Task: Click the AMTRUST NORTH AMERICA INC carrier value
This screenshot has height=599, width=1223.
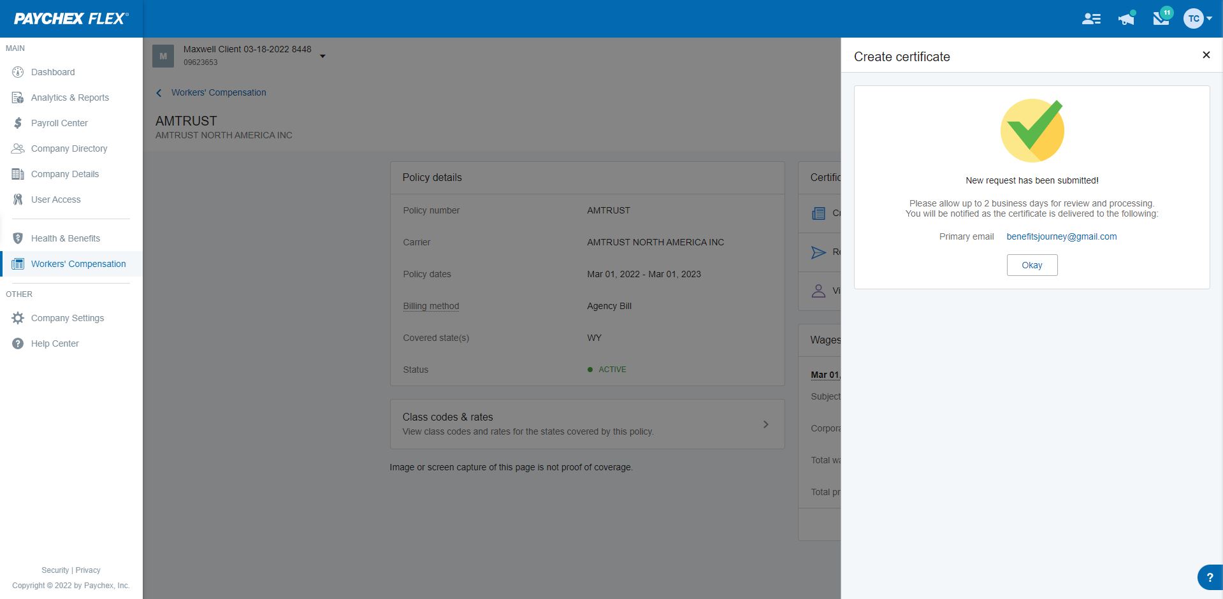Action: (655, 242)
